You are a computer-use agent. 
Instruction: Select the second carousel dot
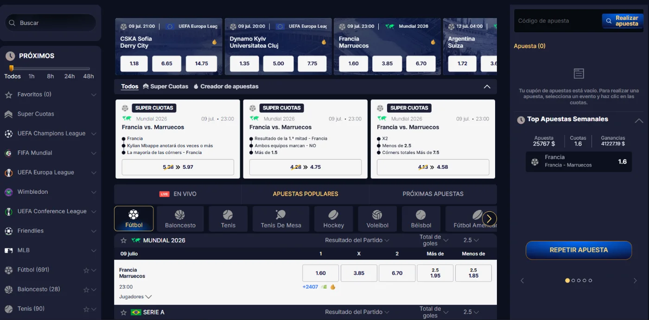(573, 281)
